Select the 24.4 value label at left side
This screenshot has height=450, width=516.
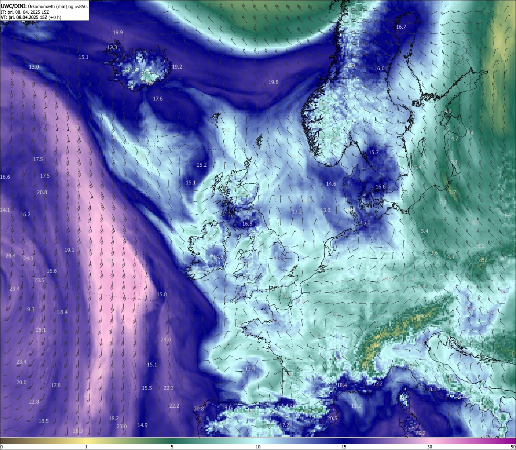coord(10,256)
